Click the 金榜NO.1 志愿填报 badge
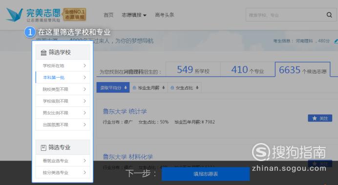The image size is (338, 185). 75,15
